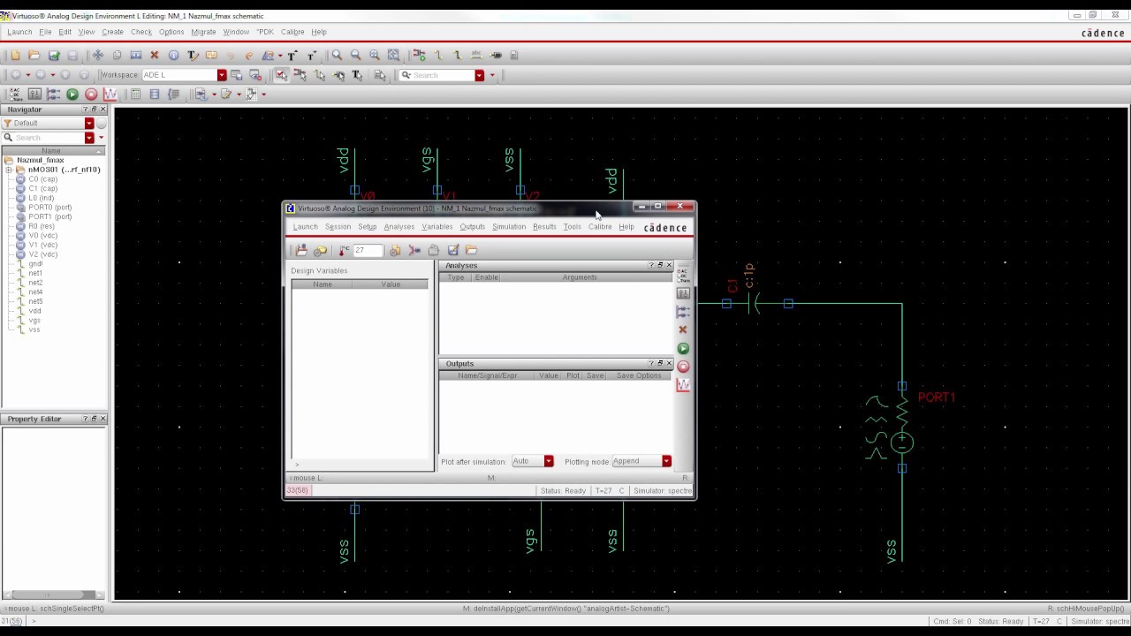Open the Workspace ADE L dropdown
The height and width of the screenshot is (636, 1131).
(222, 75)
